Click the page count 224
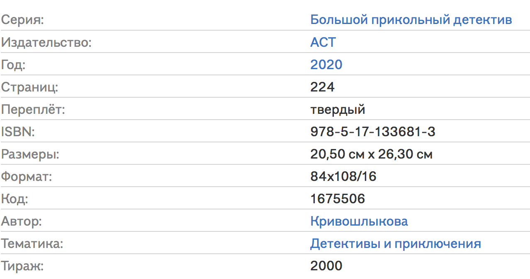Screen dimensions: 530x279 coord(322,87)
